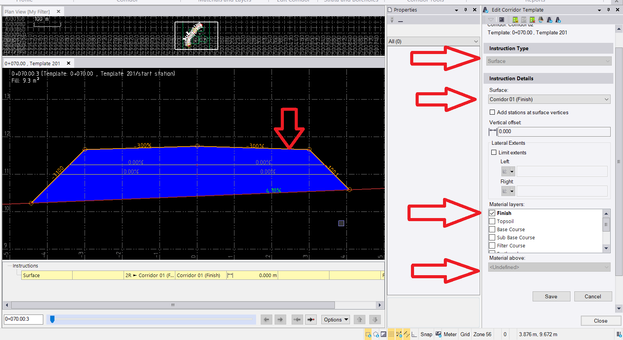Click the Corridor 01 (Finish) cell in instructions
Viewport: 623px width, 340px height.
(201, 275)
